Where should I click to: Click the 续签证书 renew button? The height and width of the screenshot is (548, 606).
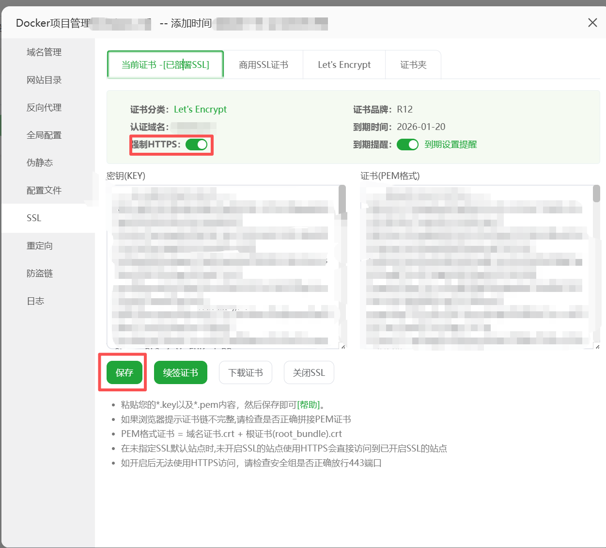click(x=181, y=372)
